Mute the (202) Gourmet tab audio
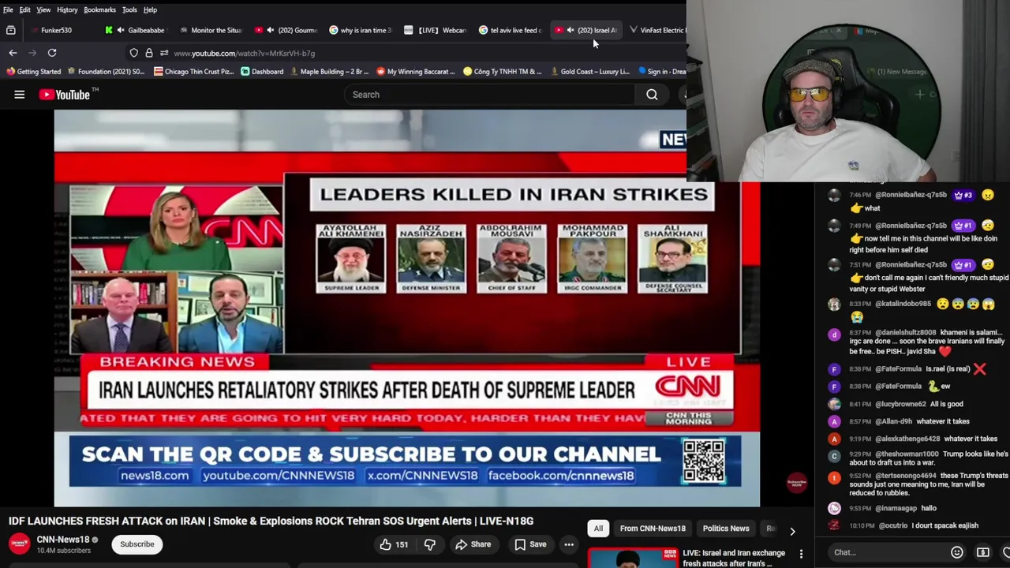 click(x=271, y=30)
